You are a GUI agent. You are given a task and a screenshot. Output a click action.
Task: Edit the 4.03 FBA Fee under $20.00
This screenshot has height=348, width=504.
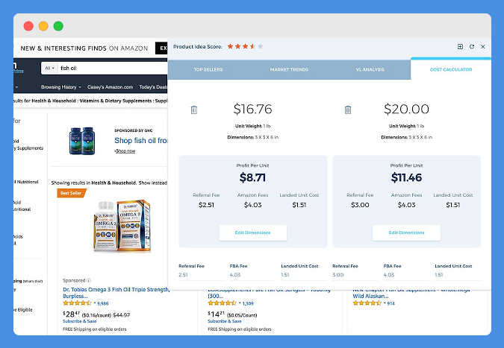click(x=406, y=275)
